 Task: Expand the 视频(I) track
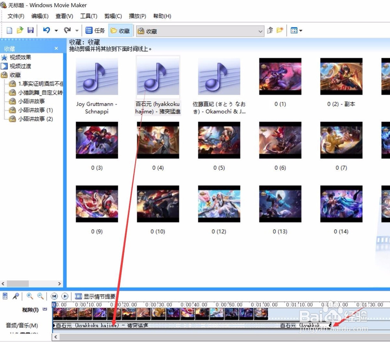45,309
